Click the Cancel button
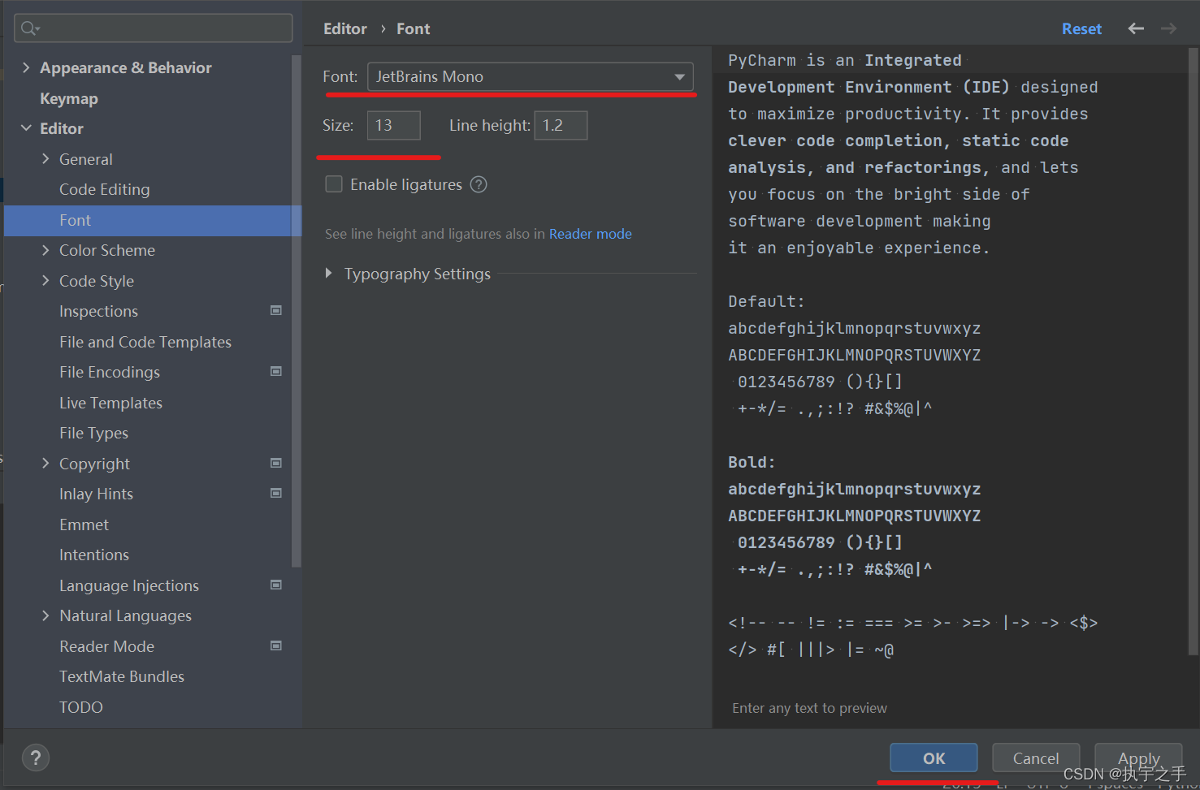The width and height of the screenshot is (1200, 790). click(x=1036, y=758)
